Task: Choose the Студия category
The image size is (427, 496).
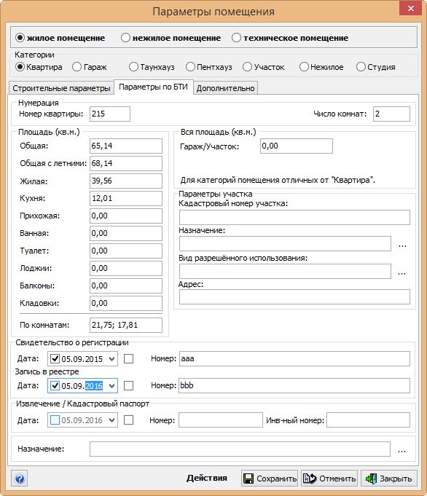Action: pos(361,67)
